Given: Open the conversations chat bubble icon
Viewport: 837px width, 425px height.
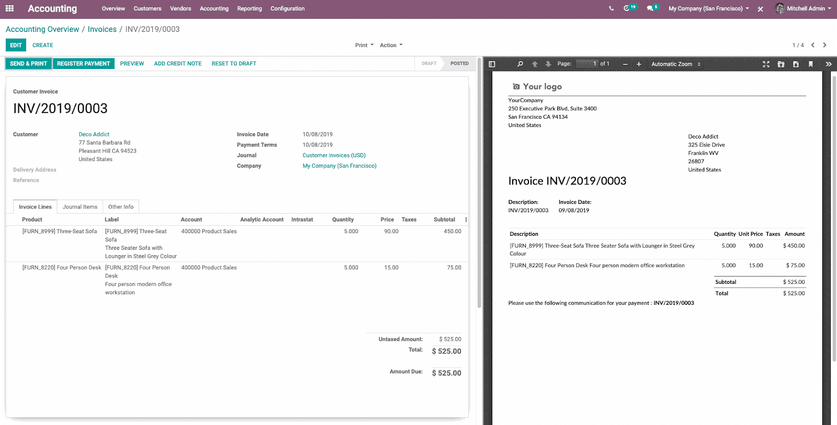Looking at the screenshot, I should [650, 8].
